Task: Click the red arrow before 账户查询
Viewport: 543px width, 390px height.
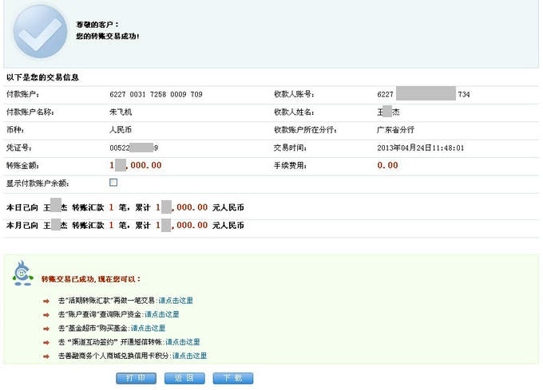Action: pyautogui.click(x=47, y=315)
